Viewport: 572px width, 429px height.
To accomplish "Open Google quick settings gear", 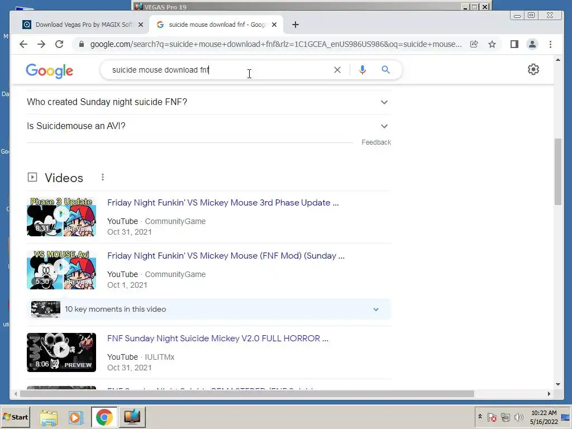I will coord(533,69).
